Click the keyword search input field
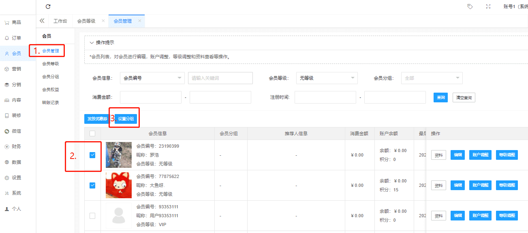 coord(220,78)
